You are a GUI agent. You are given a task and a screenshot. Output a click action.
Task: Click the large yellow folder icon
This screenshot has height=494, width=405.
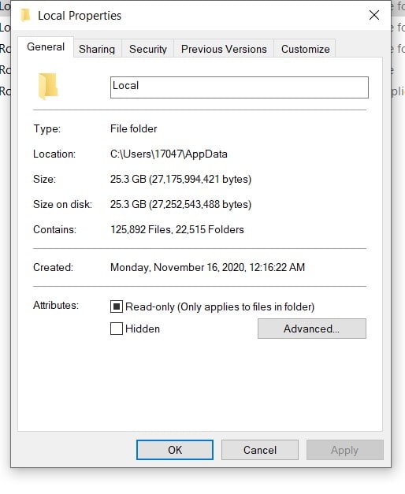(x=48, y=86)
